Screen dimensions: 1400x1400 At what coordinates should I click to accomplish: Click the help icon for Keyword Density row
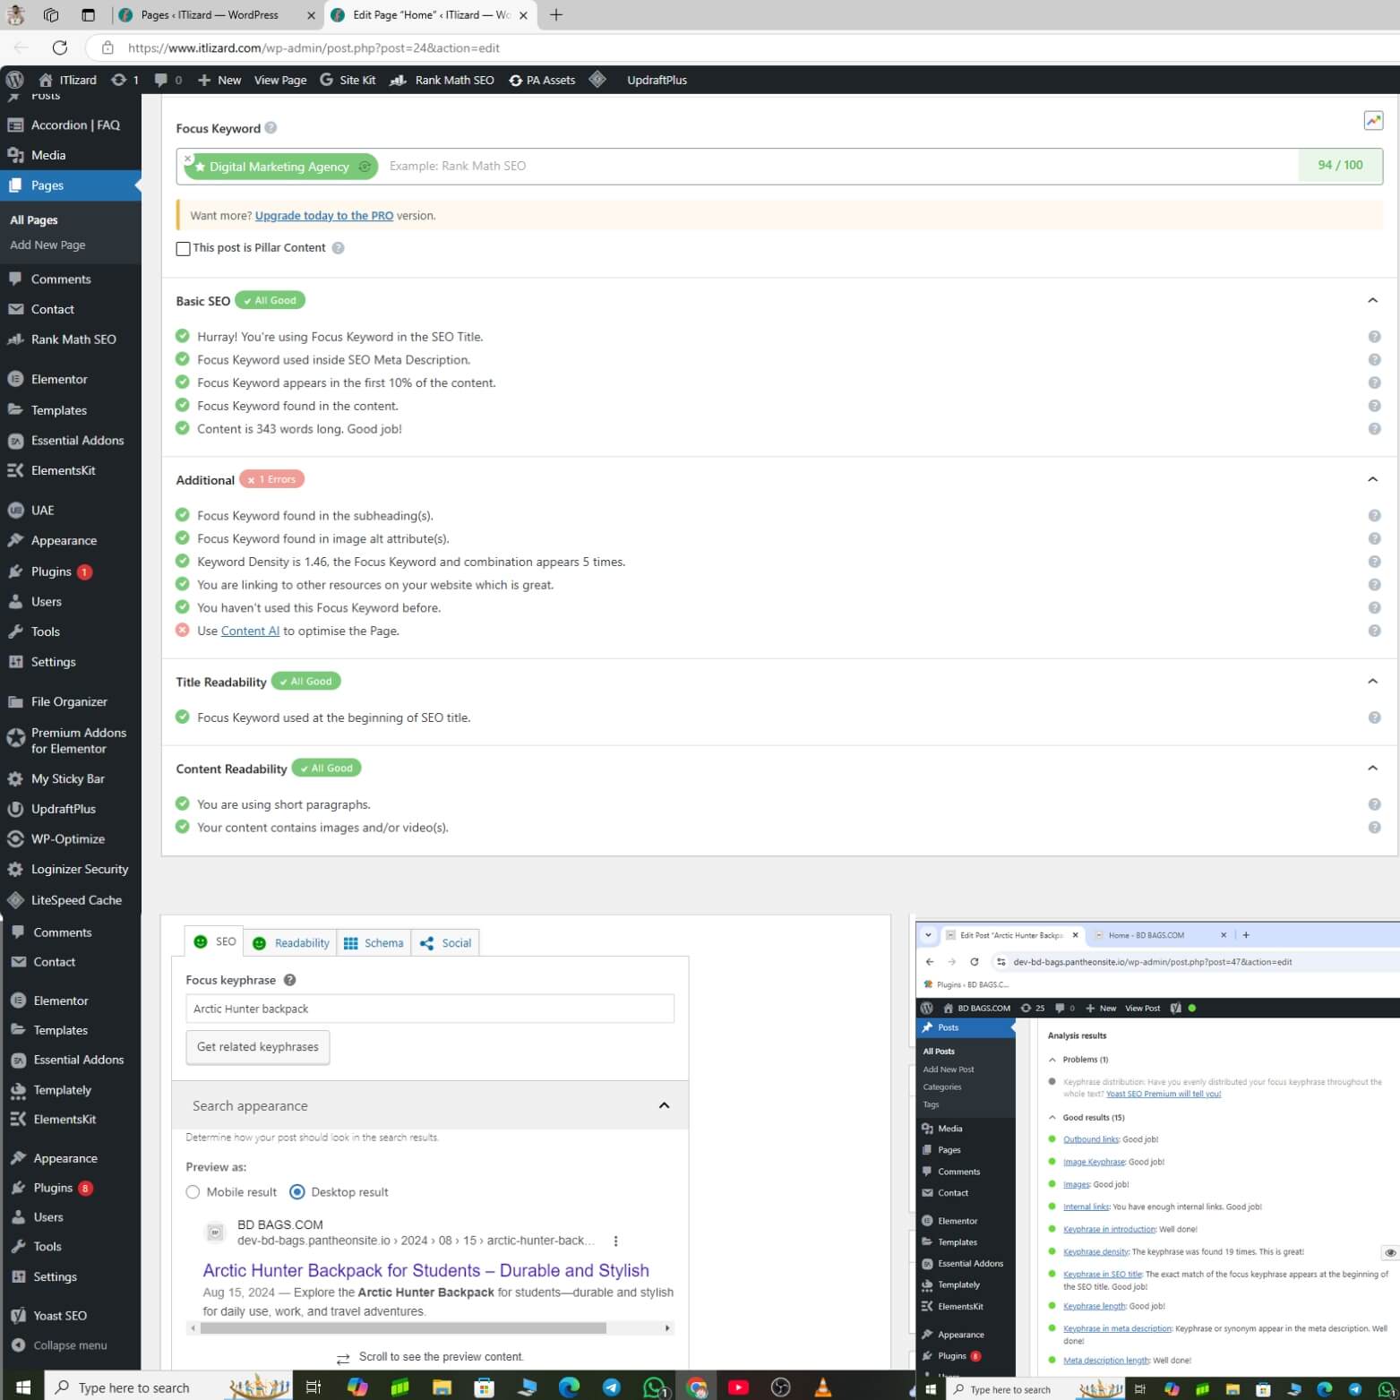1374,562
